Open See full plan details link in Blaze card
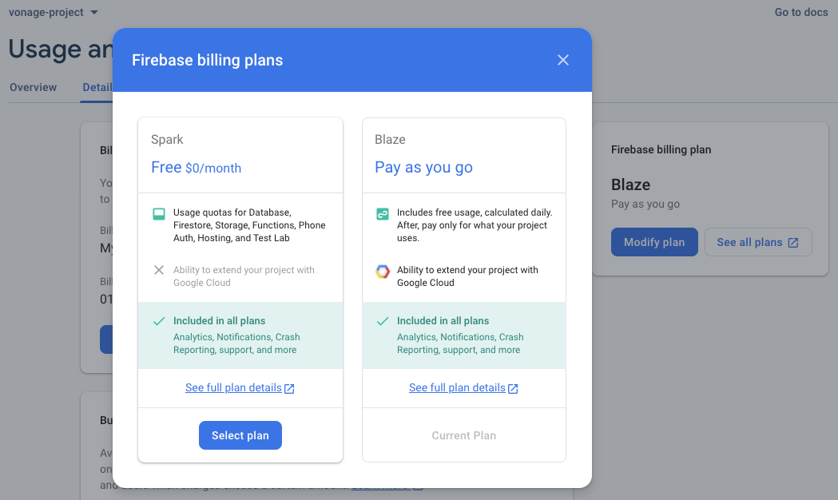Image resolution: width=838 pixels, height=500 pixels. (x=457, y=387)
